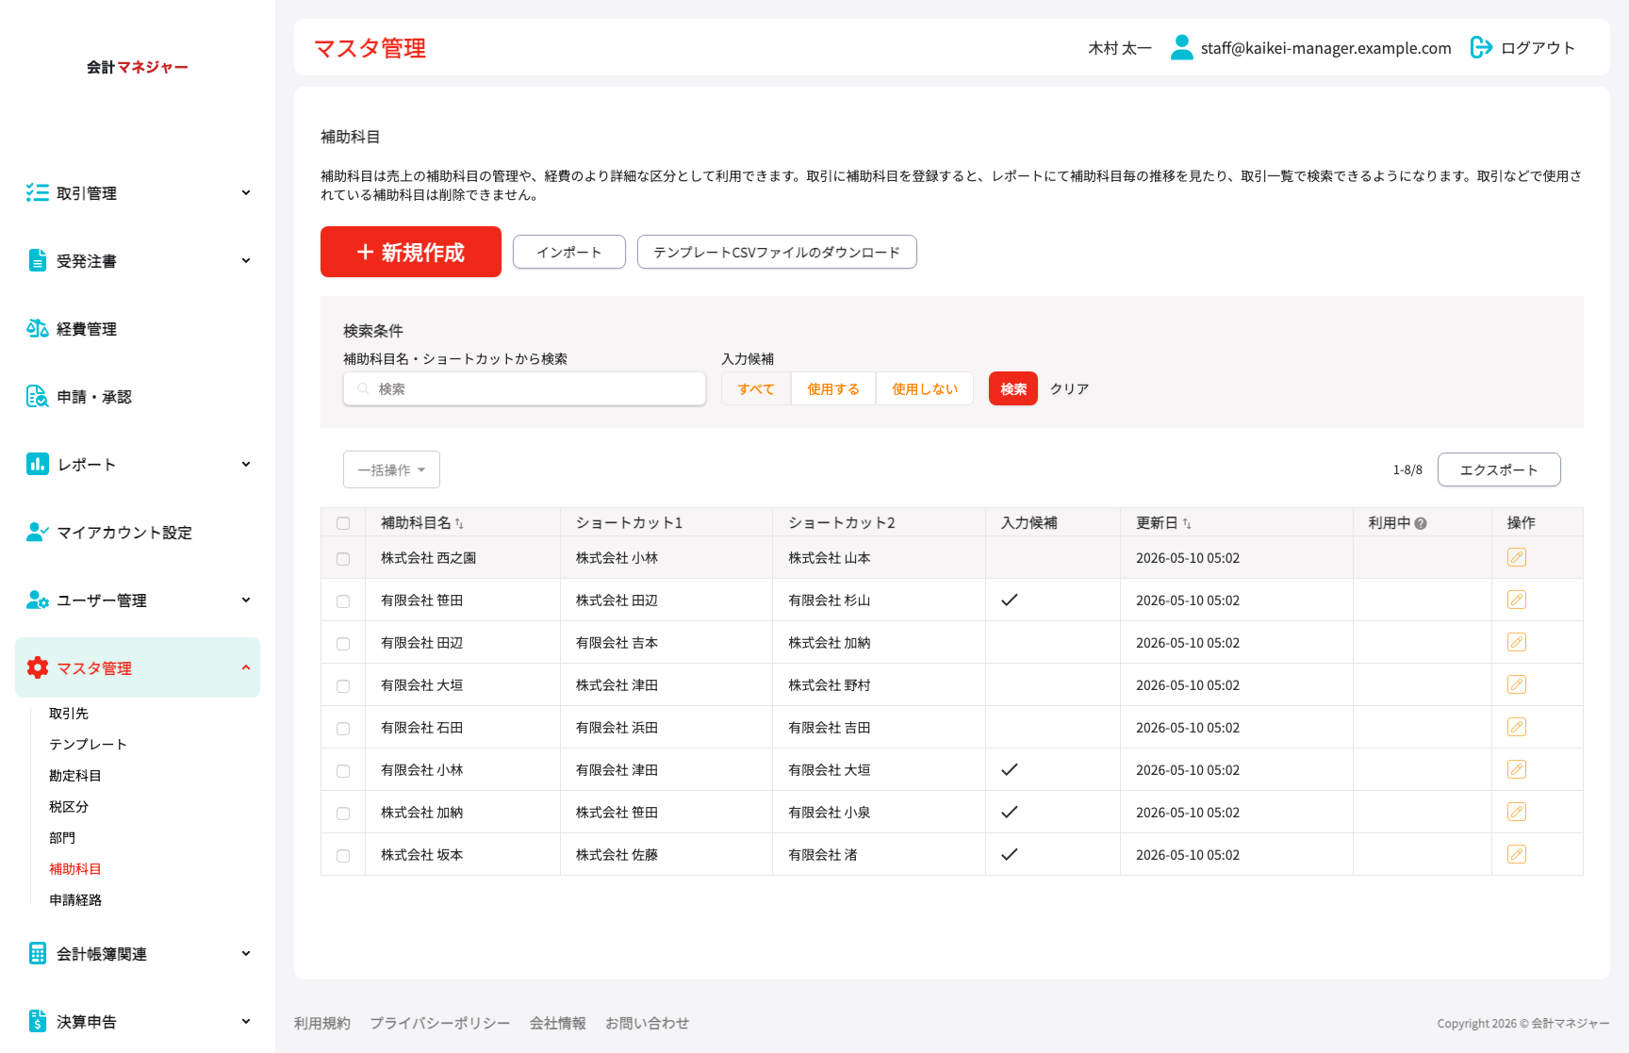This screenshot has width=1629, height=1053.
Task: Click the マスタ管理 gear icon
Action: [x=38, y=668]
